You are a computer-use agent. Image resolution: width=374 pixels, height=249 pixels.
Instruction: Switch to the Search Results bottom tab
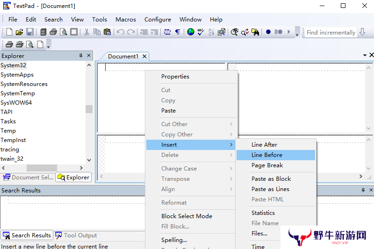[x=27, y=235]
